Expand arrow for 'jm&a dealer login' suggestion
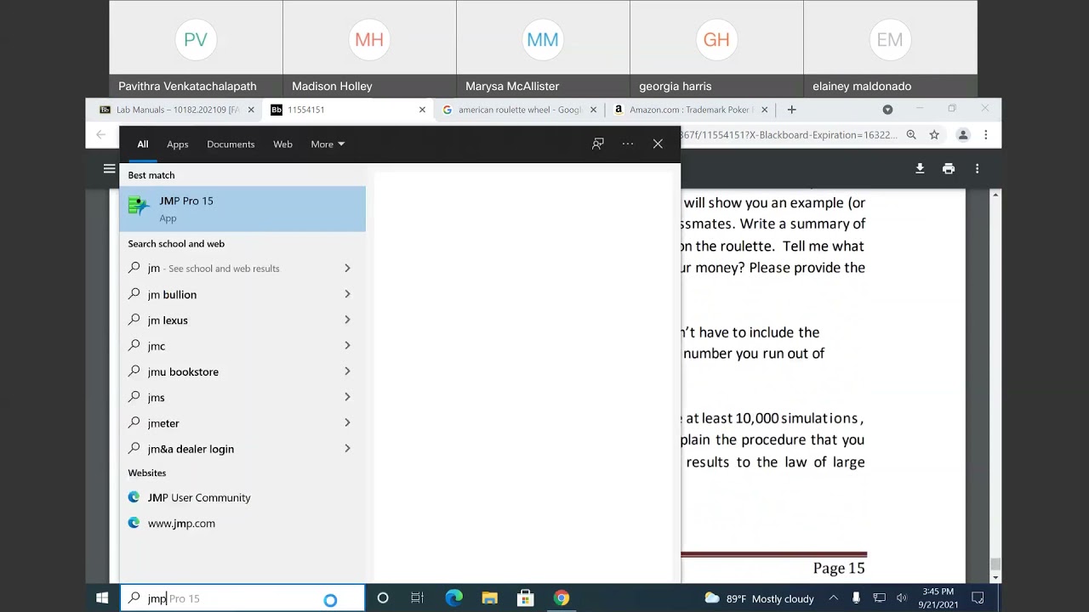The image size is (1089, 612). point(347,449)
